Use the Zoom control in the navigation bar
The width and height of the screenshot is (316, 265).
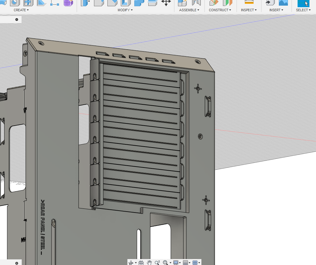coord(157,262)
